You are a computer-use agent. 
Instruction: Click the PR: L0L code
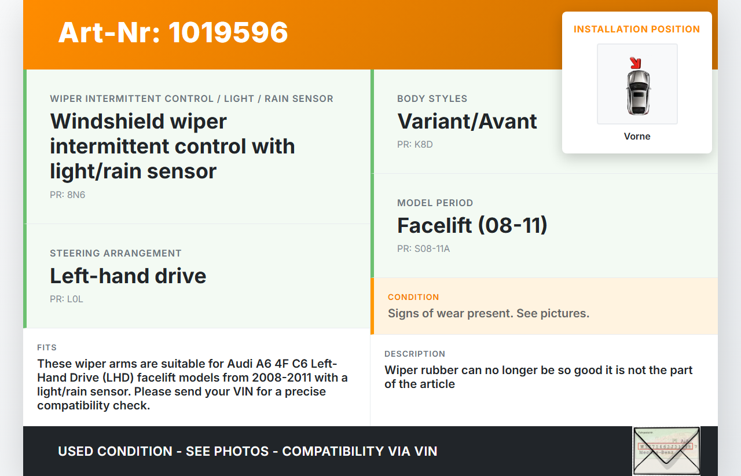[66, 299]
